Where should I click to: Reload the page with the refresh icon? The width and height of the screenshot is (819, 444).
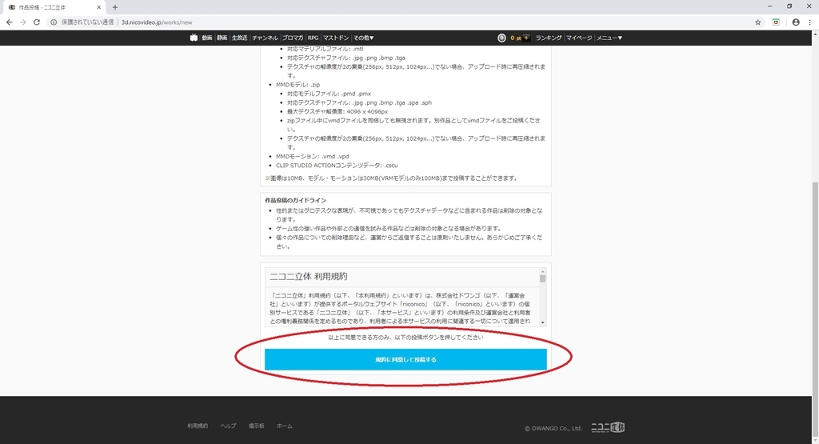37,22
